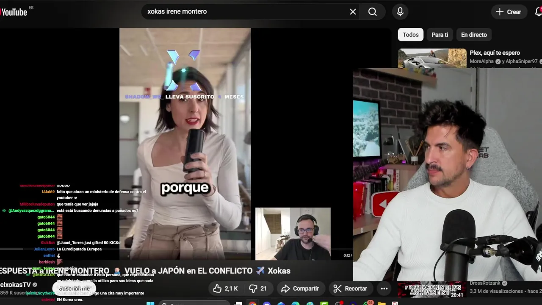542x305 pixels.
Task: Click the video progress bar
Action: coord(176,249)
